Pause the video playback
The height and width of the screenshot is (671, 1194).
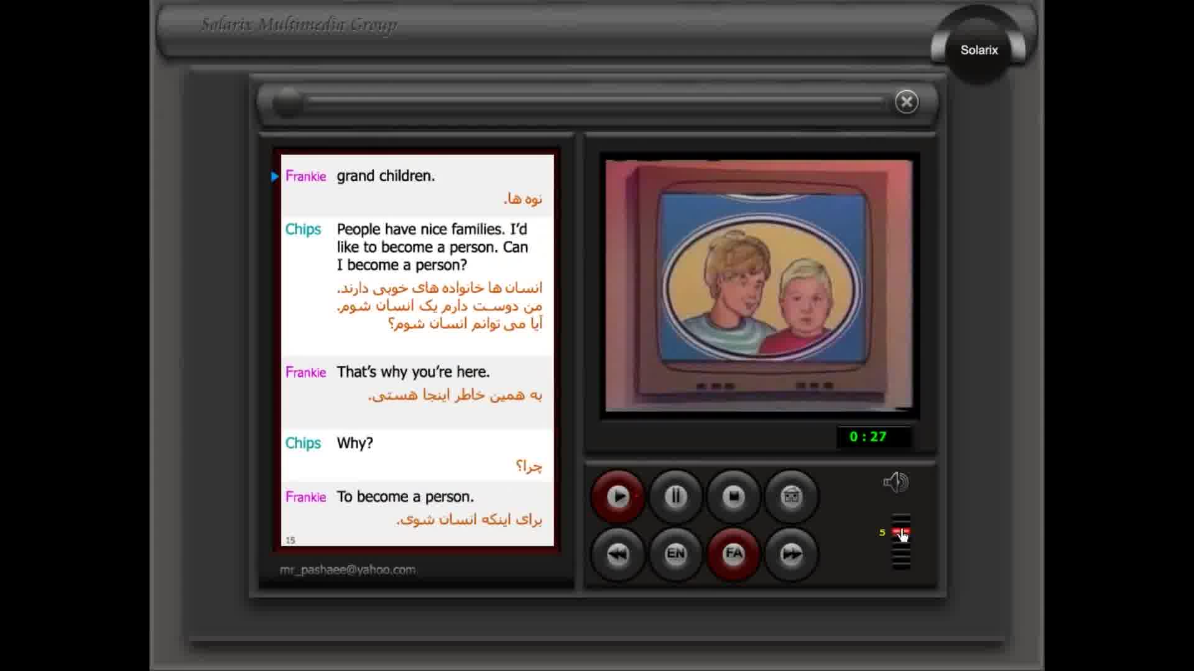[x=675, y=496]
